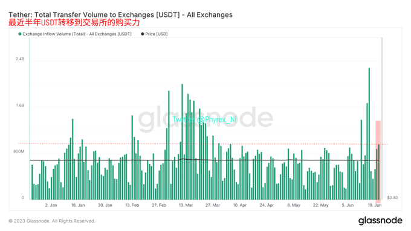Click the '$0.80' right axis label
Viewport: 411px width, 231px height.
click(392, 197)
